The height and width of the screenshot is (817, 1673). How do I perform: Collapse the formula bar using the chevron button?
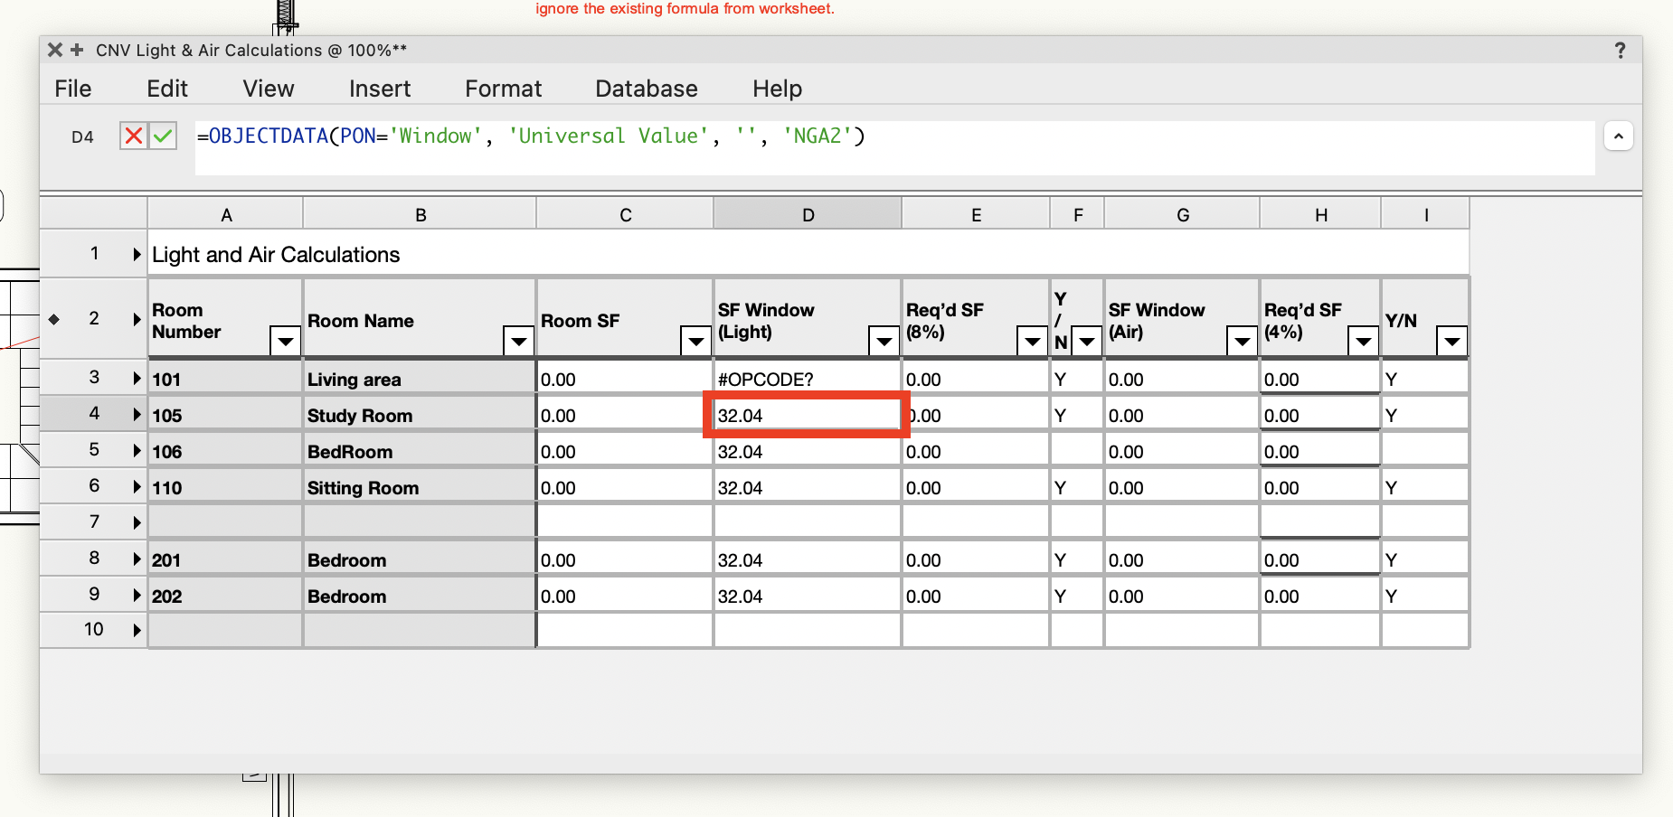(x=1620, y=136)
